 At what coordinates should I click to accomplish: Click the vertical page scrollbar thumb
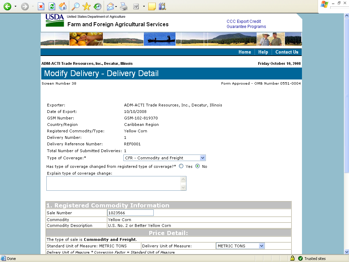coord(347,96)
